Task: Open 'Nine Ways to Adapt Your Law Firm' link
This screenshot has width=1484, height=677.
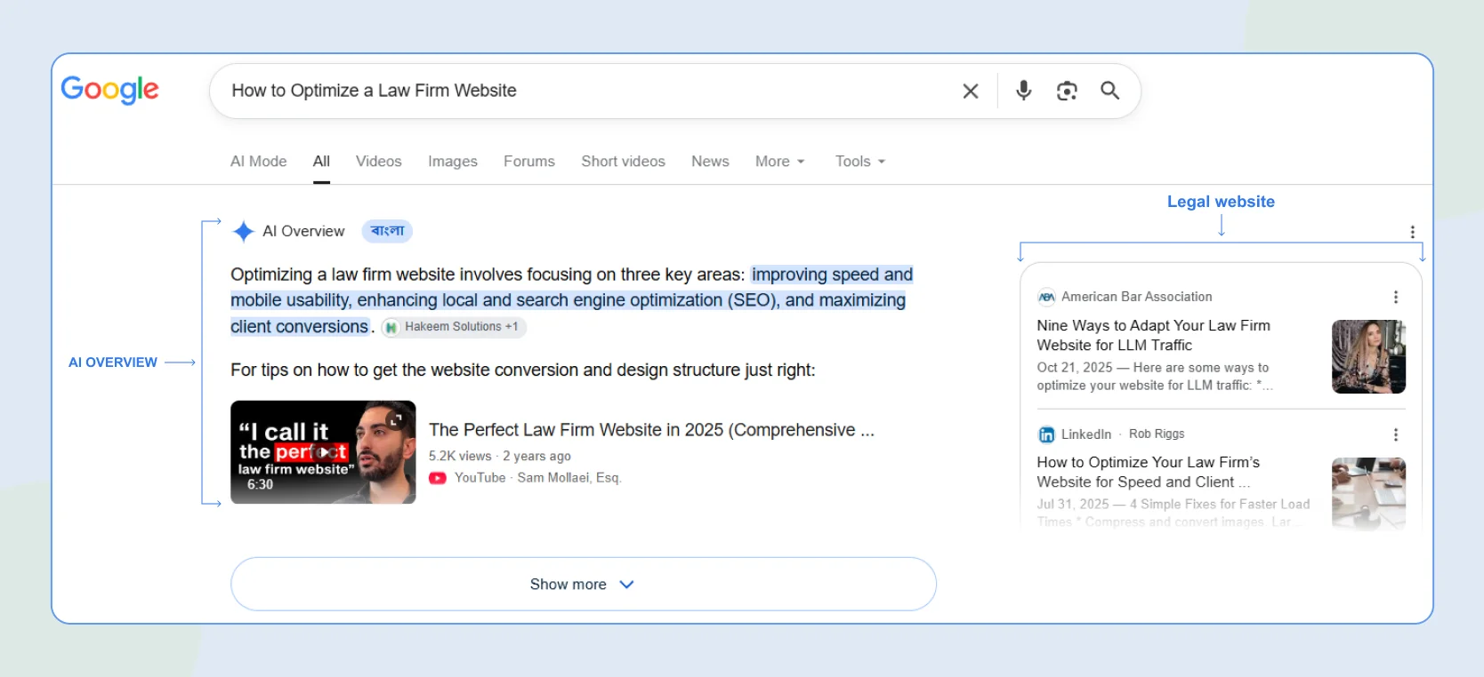Action: coord(1153,335)
